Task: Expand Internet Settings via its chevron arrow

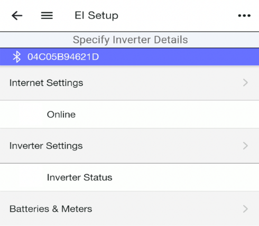Action: (245, 82)
